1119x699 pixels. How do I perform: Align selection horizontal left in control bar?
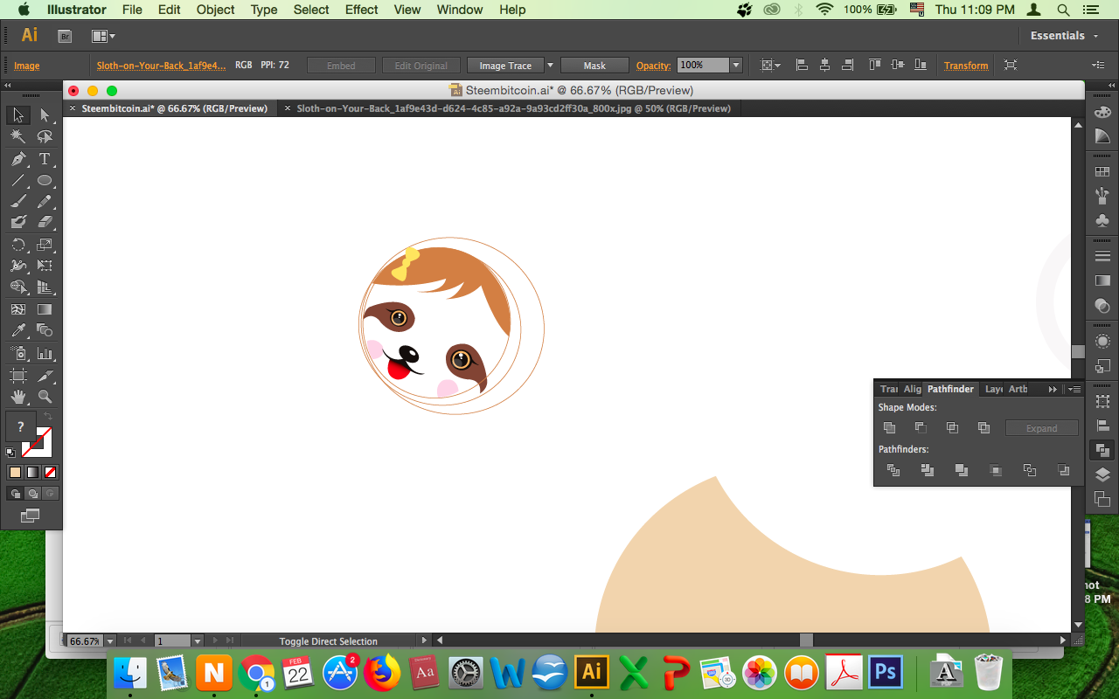click(802, 65)
